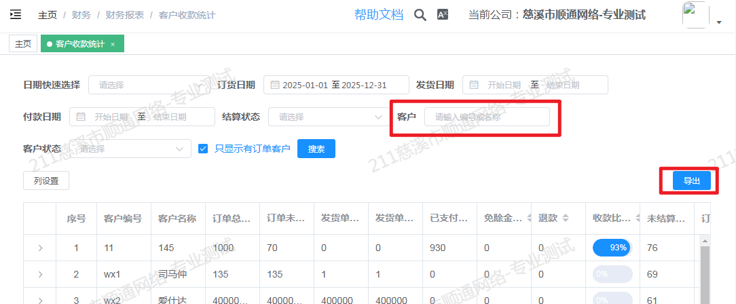This screenshot has height=304, width=736.
Task: Focus the 客户 number or name input
Action: (x=486, y=117)
